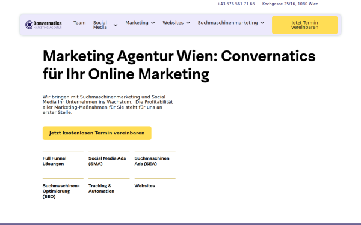Click address Kochgasse 25/16, 1080 Wien

click(290, 4)
